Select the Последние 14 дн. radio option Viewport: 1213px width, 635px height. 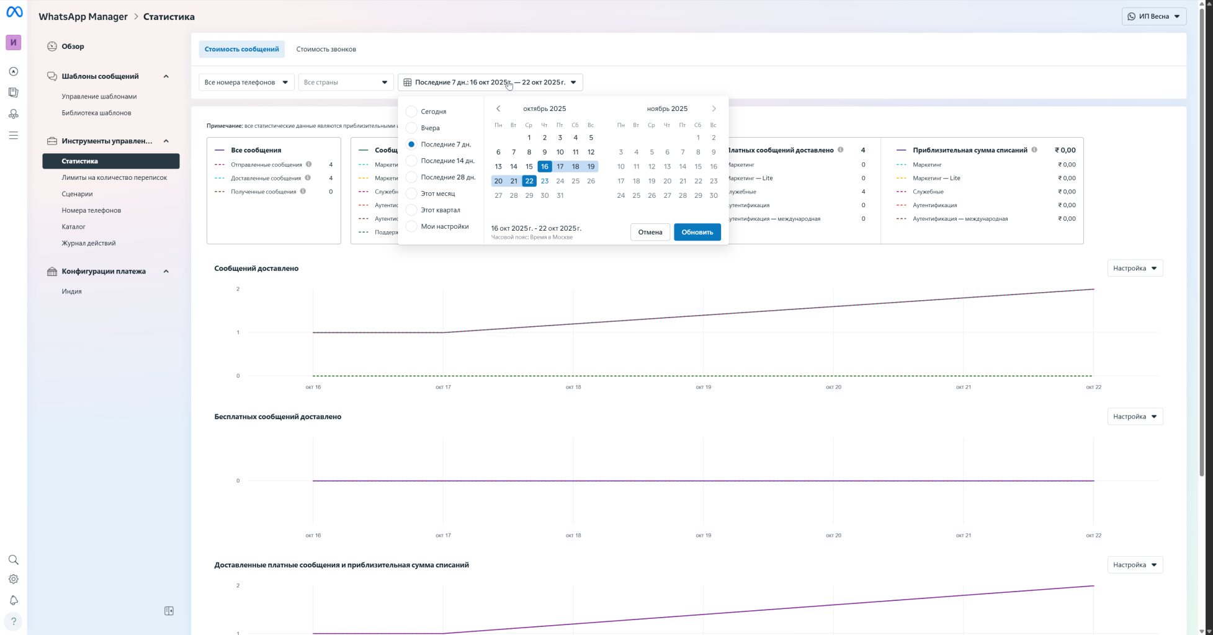pos(411,161)
